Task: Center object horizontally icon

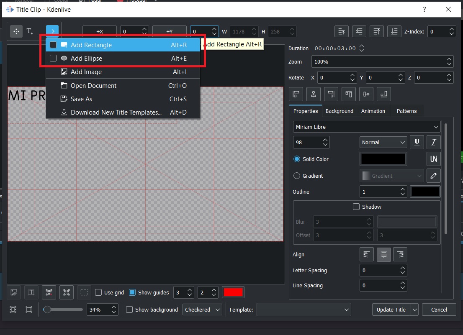Action: (314, 94)
